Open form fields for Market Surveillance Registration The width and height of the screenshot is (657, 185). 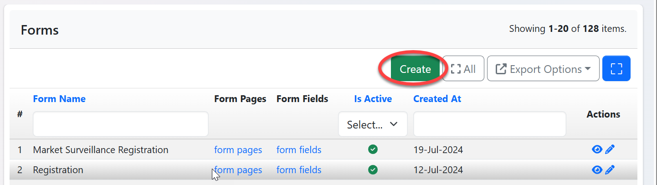click(299, 150)
